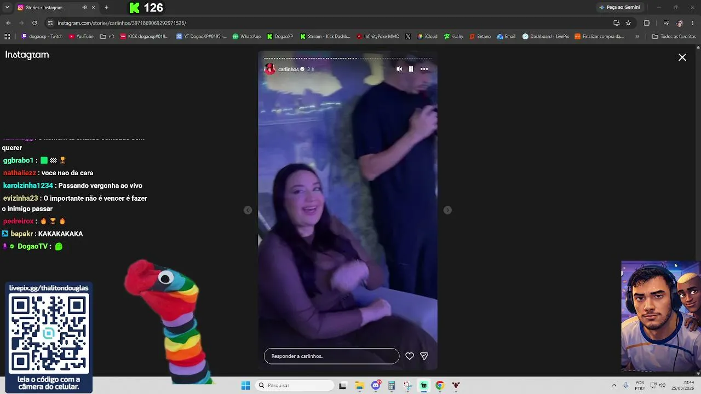Click the taskbar Pesquisar search box
The height and width of the screenshot is (394, 701).
(295, 385)
